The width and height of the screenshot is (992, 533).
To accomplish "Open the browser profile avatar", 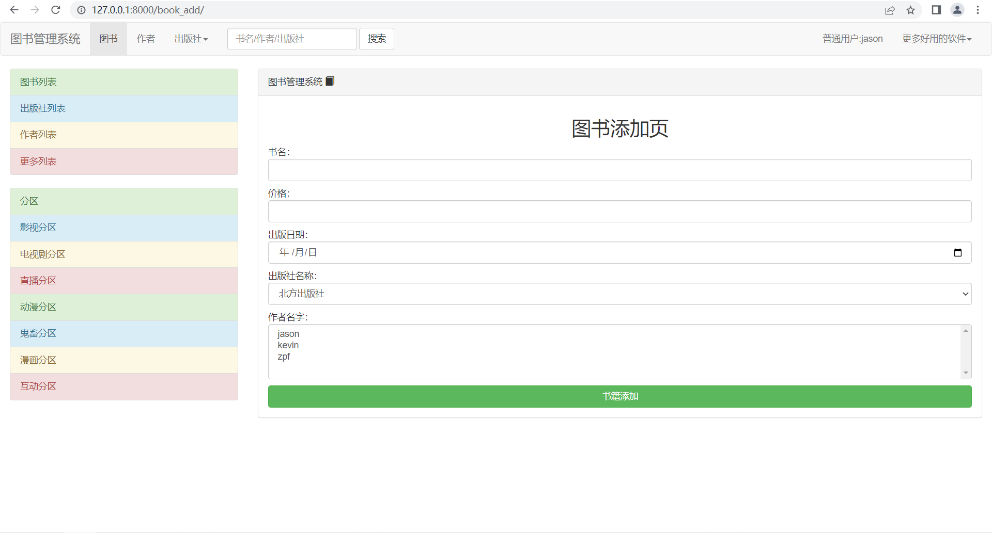I will click(957, 10).
